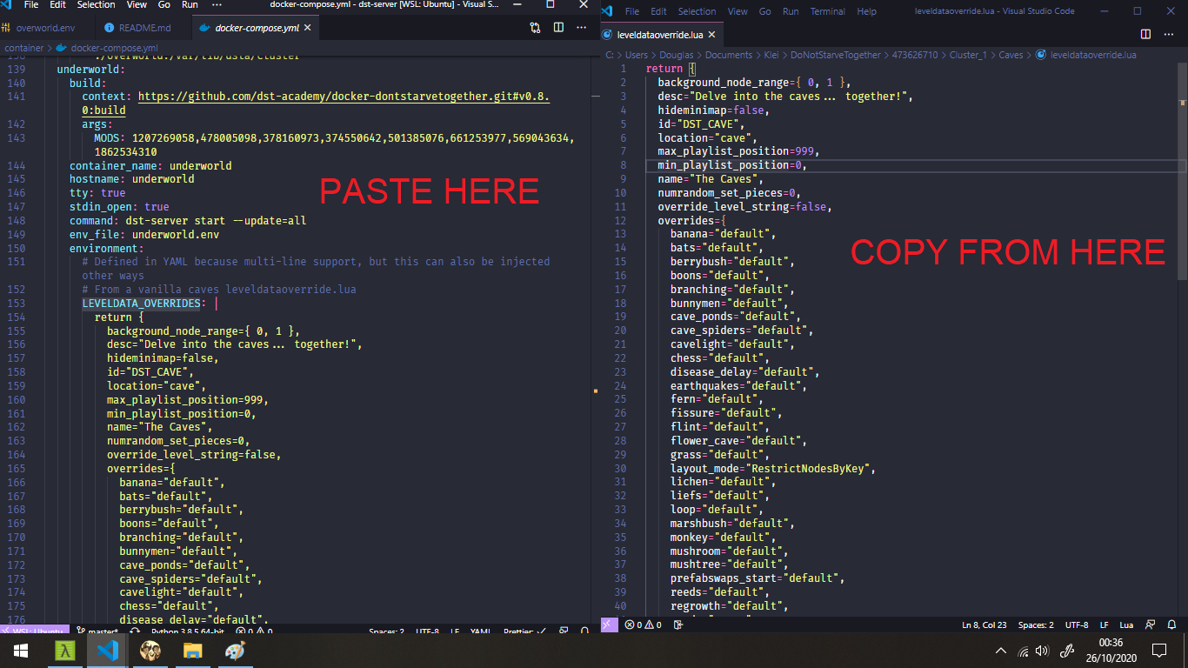This screenshot has height=668, width=1188.
Task: Open 'Douglas' breadcrumb folder
Action: (x=676, y=55)
